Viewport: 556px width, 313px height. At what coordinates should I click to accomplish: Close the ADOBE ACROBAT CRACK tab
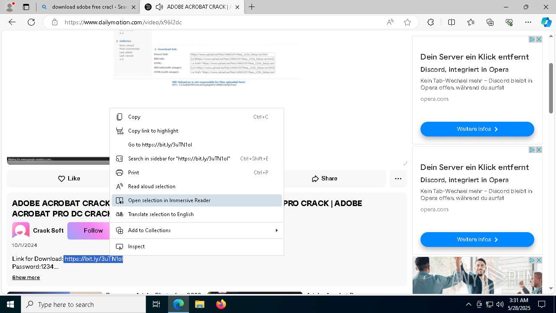tap(238, 7)
